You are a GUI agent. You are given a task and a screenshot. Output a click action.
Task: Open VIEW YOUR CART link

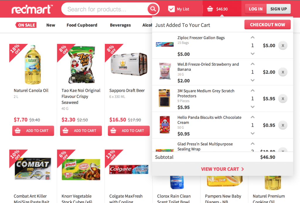tap(222, 169)
